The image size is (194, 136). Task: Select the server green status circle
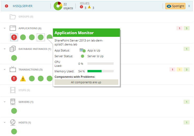(14, 111)
